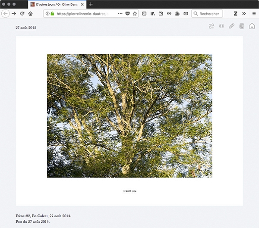Reload the current page

tap(22, 14)
